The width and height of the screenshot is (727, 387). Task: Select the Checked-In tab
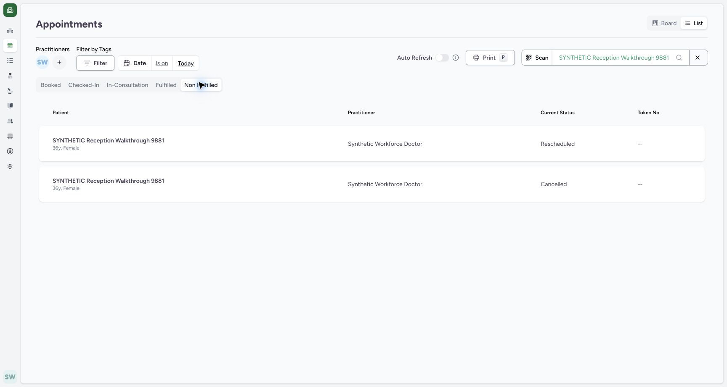tap(84, 85)
